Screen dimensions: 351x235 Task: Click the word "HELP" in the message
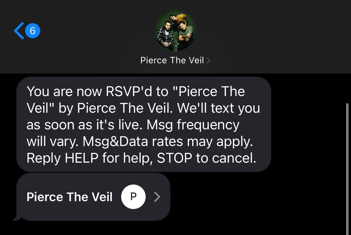[x=81, y=158]
